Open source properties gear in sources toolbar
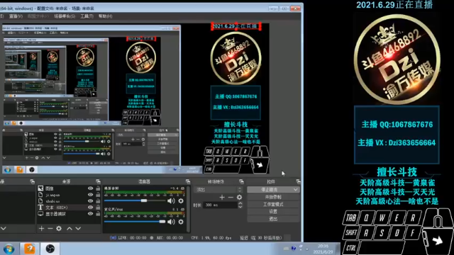 59,228
